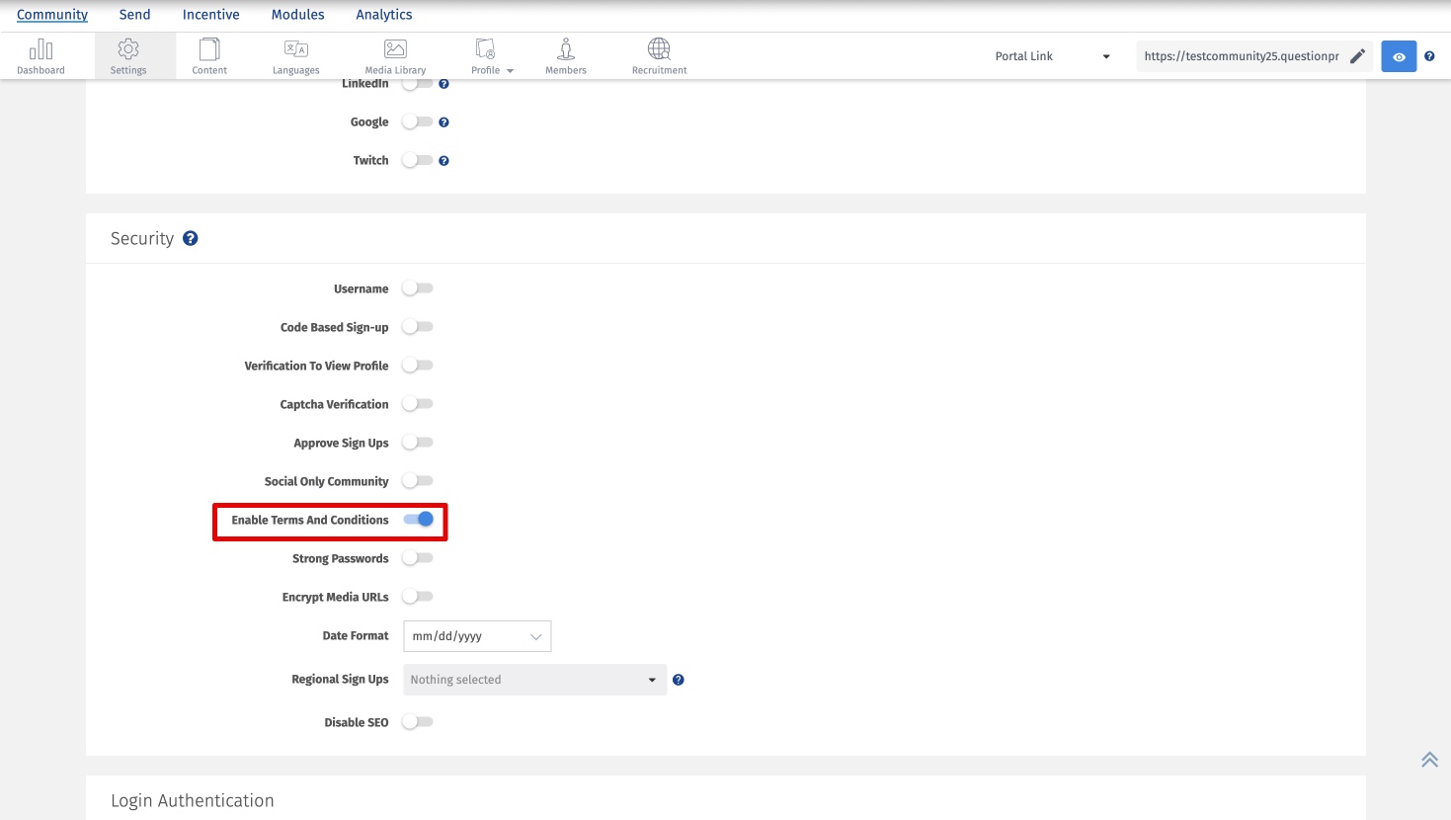Open the Languages translate icon
The width and height of the screenshot is (1451, 820).
[296, 49]
